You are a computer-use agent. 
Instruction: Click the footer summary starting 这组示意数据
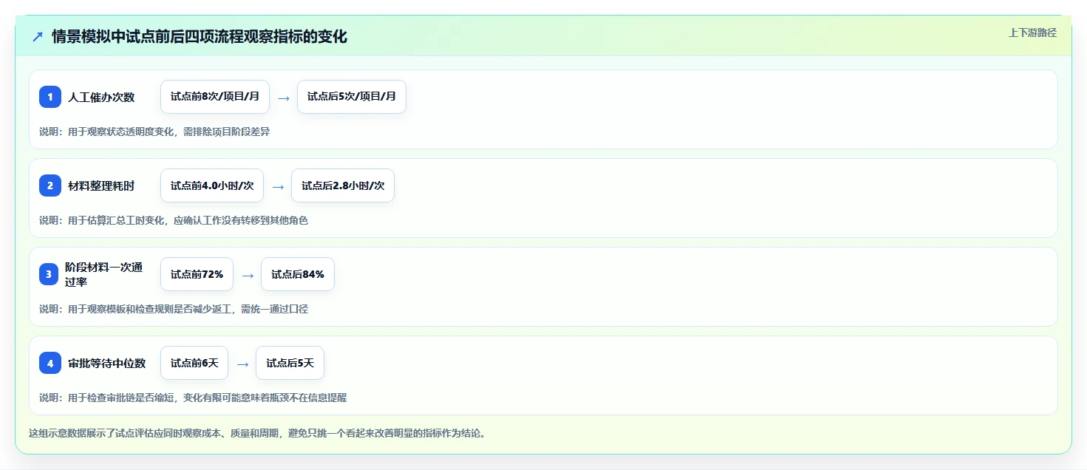pyautogui.click(x=257, y=433)
